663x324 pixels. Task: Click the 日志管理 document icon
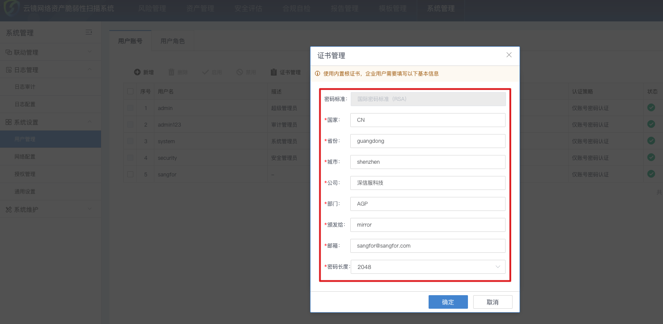point(8,70)
